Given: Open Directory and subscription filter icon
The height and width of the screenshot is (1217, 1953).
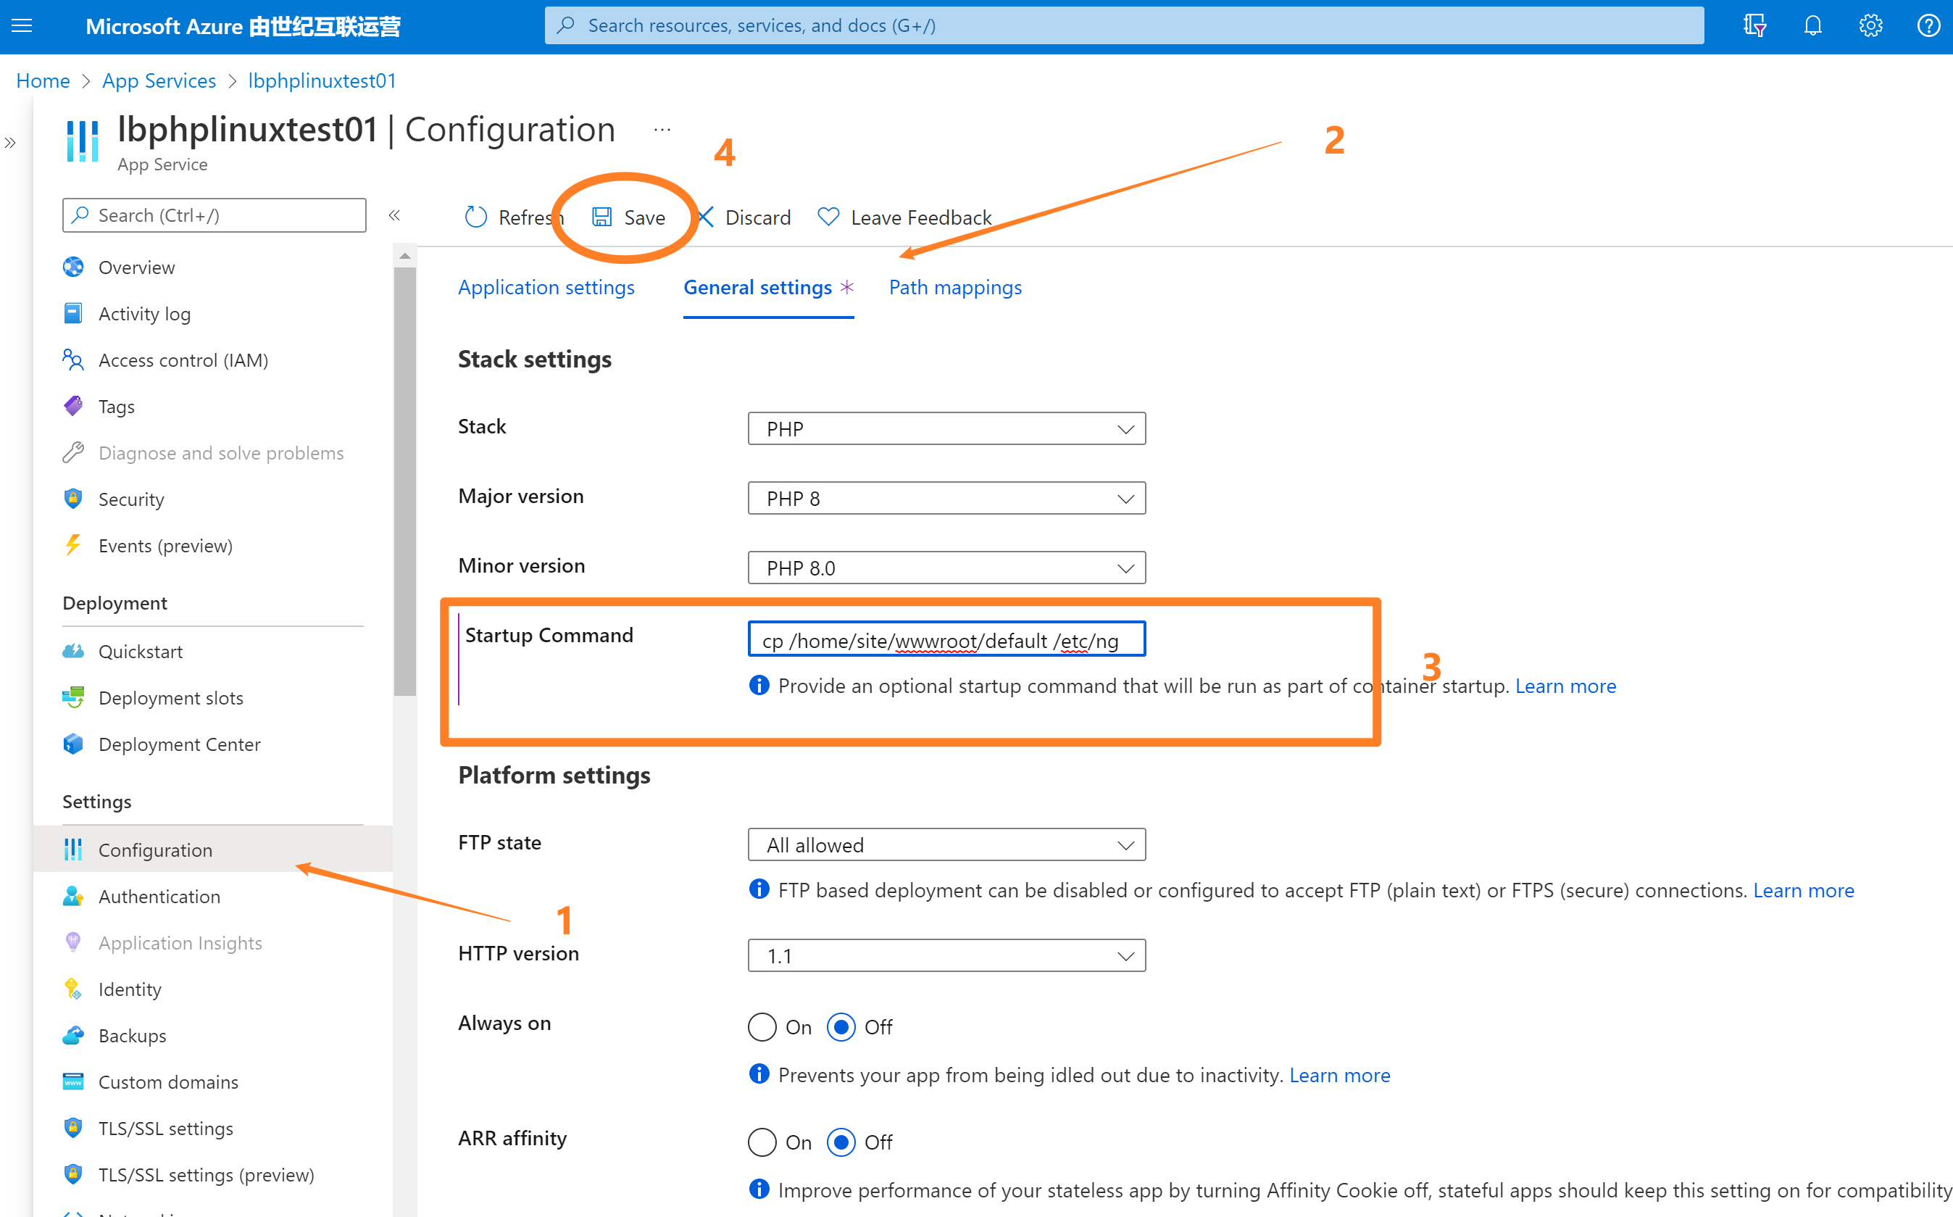Looking at the screenshot, I should tap(1754, 26).
